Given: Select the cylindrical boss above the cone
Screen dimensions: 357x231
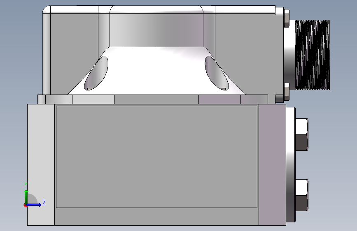Looking at the screenshot, I should (x=156, y=30).
